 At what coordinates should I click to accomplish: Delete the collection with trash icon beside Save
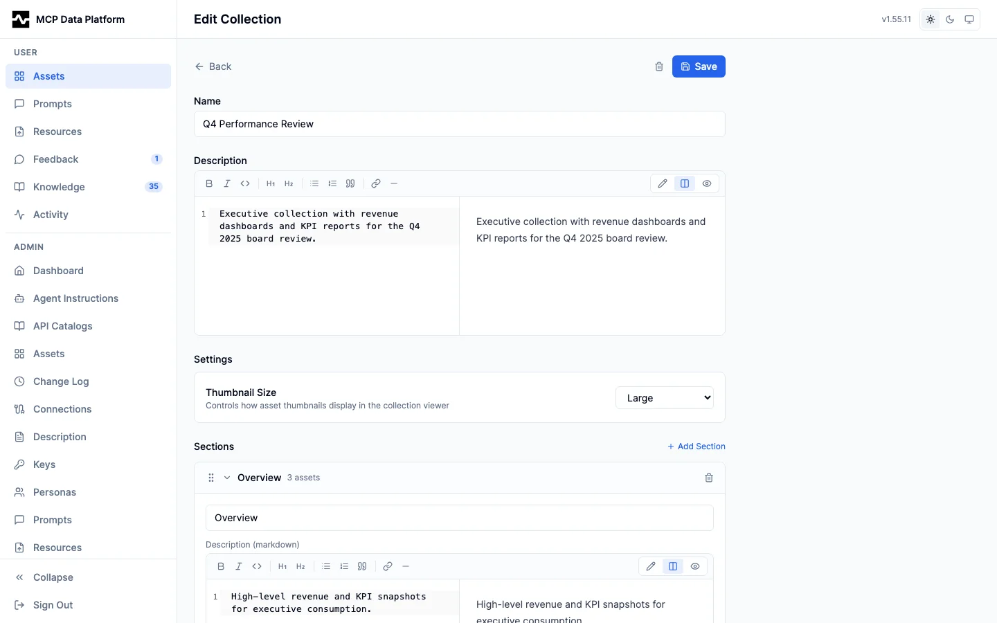click(x=659, y=66)
